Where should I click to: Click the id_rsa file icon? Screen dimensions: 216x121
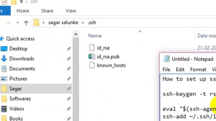click(92, 48)
